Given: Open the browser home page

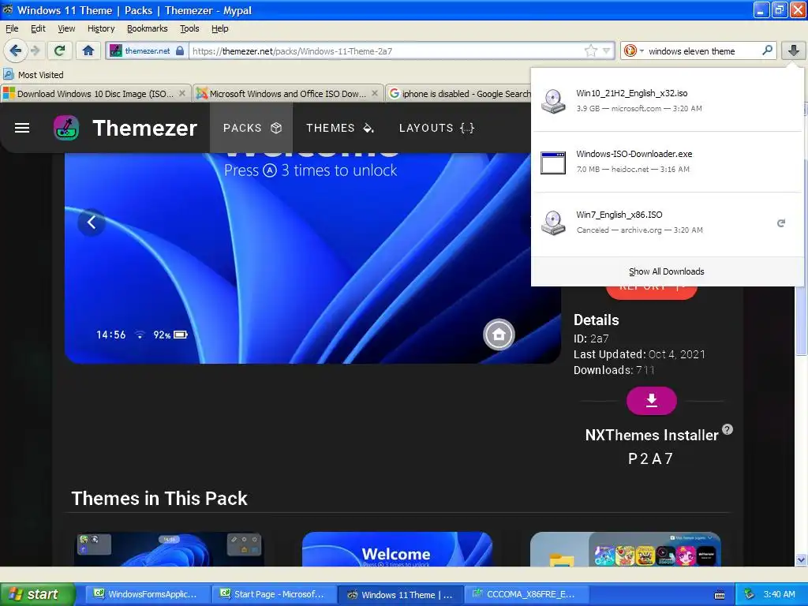Looking at the screenshot, I should pyautogui.click(x=88, y=50).
